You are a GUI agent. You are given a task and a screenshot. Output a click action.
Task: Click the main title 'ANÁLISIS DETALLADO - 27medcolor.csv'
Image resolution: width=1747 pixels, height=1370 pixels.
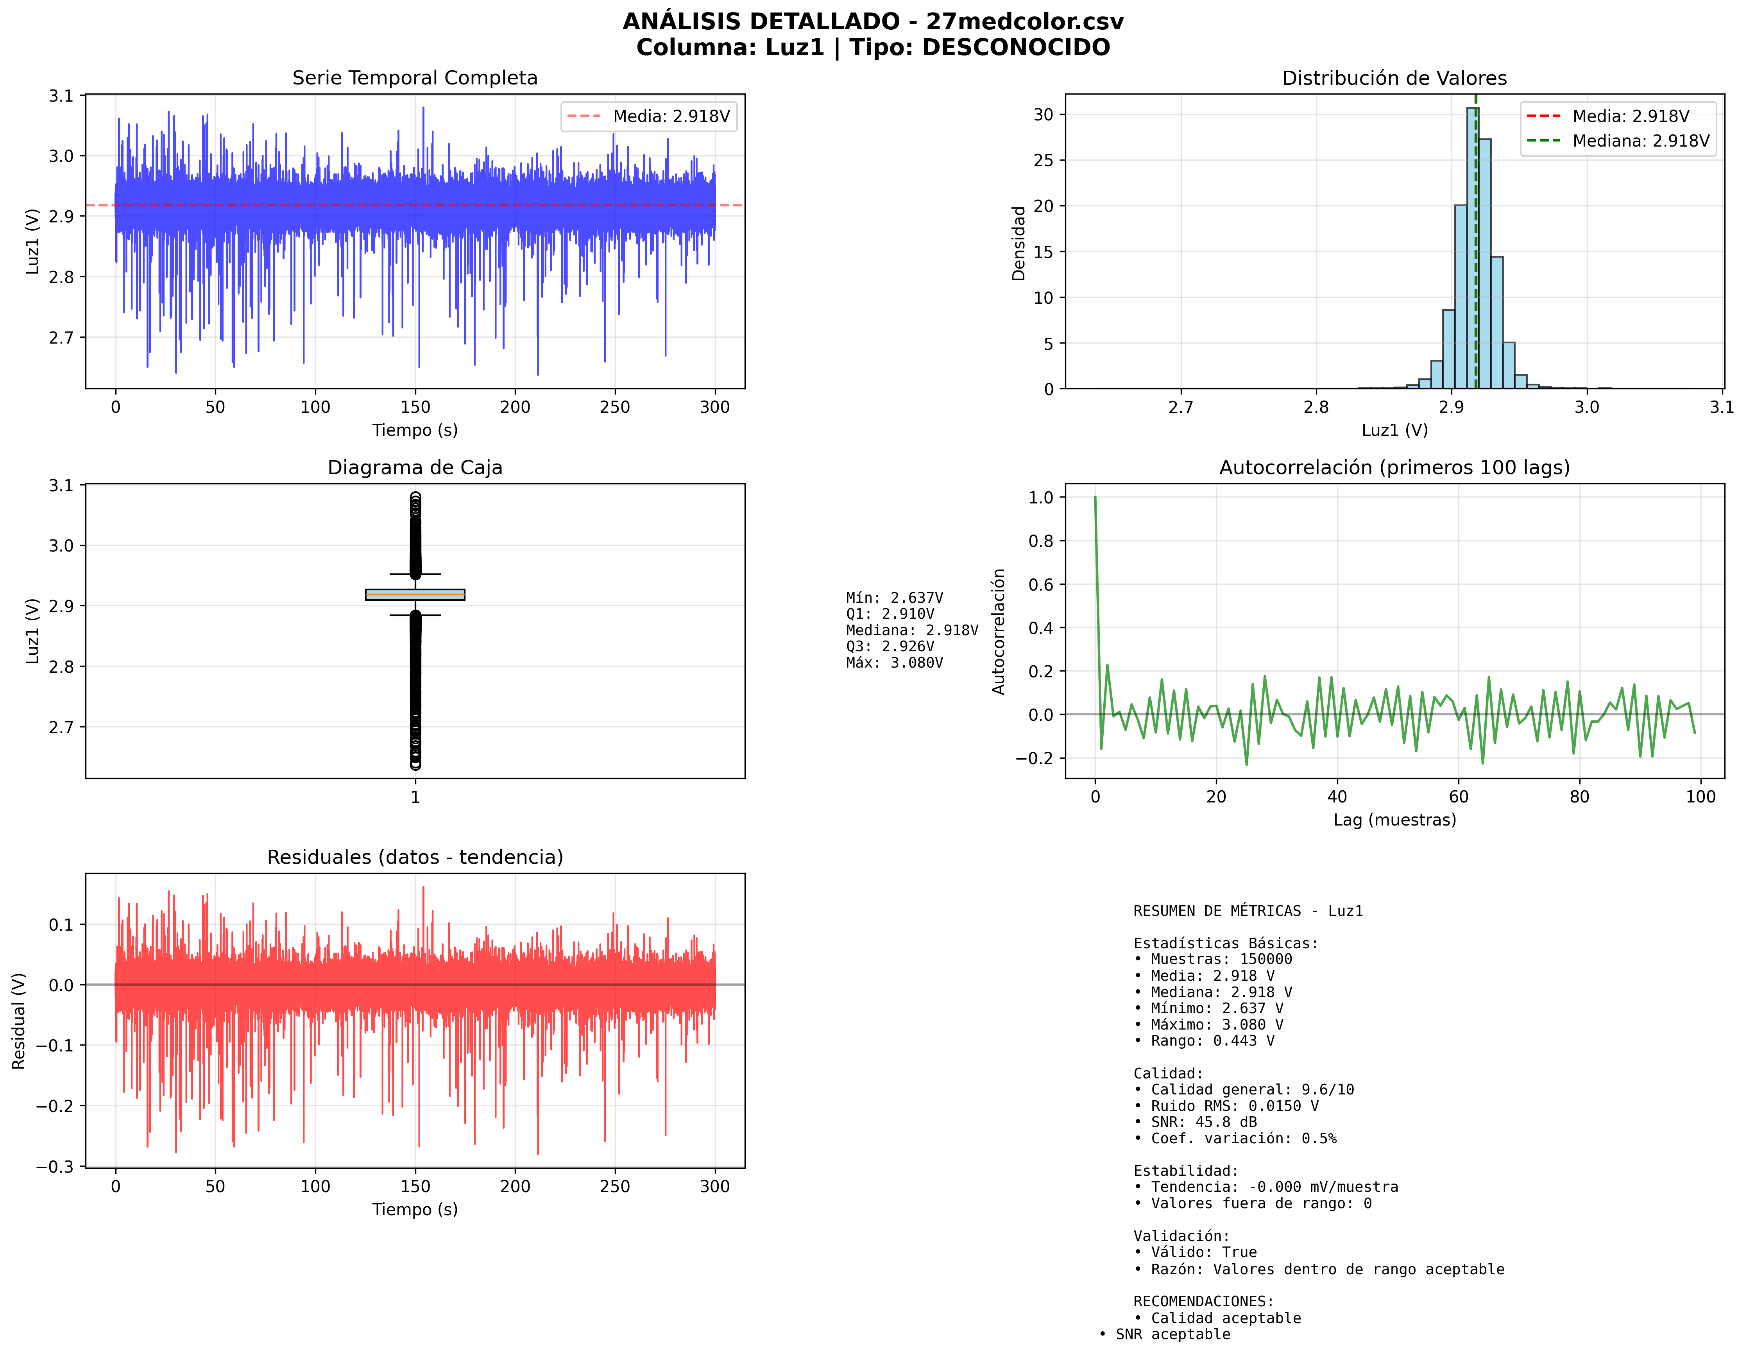point(873,21)
